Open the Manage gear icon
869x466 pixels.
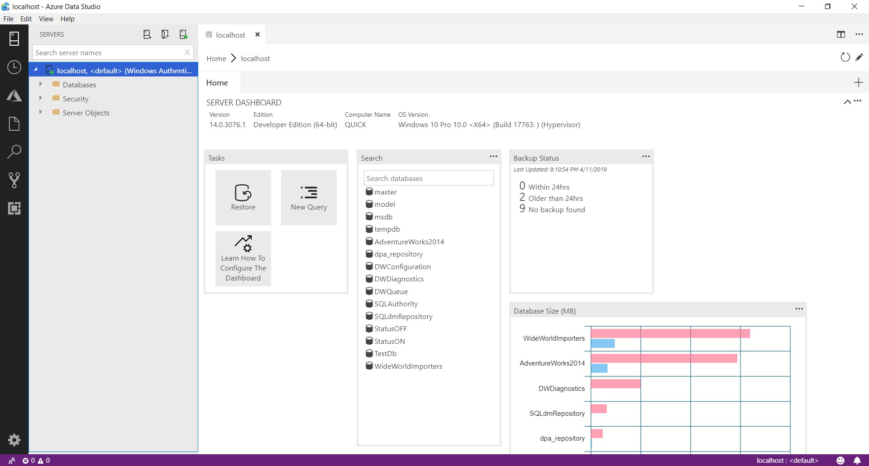[14, 440]
